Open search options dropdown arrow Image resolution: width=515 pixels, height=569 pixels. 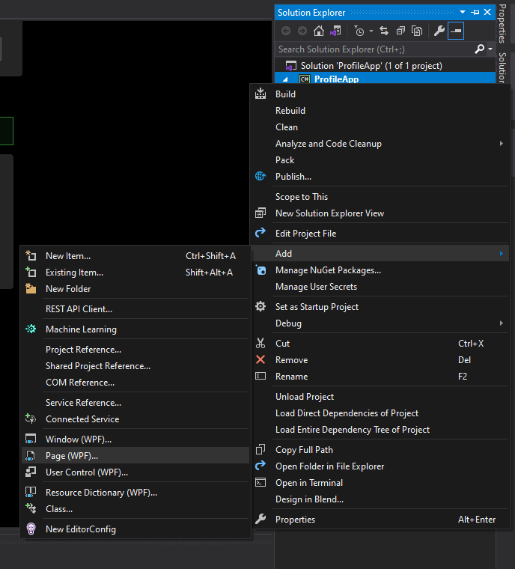click(490, 49)
